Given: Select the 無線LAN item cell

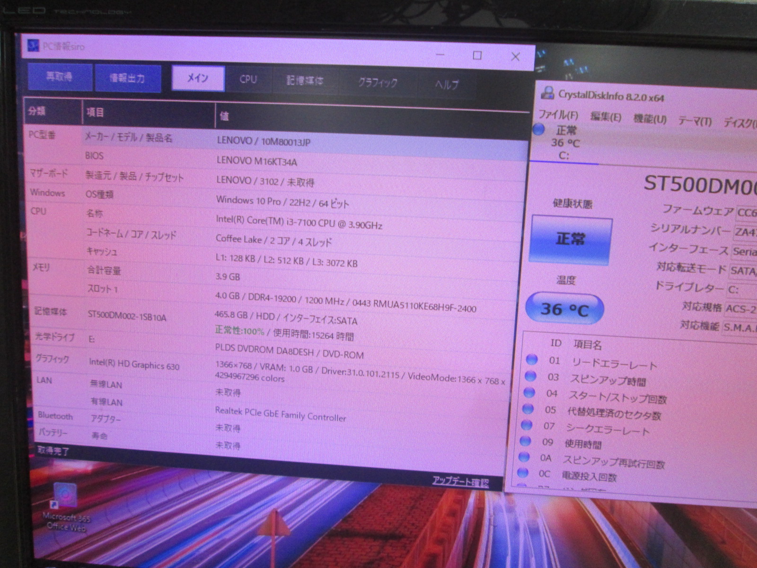Looking at the screenshot, I should coord(106,384).
